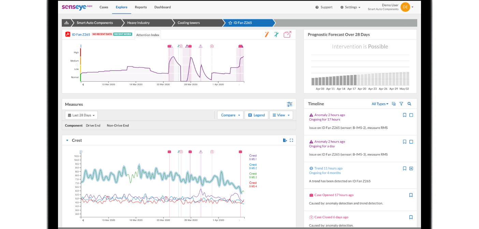Check the box next to the second Anomaly event
Screen dimensions: 479x229
coord(411,141)
